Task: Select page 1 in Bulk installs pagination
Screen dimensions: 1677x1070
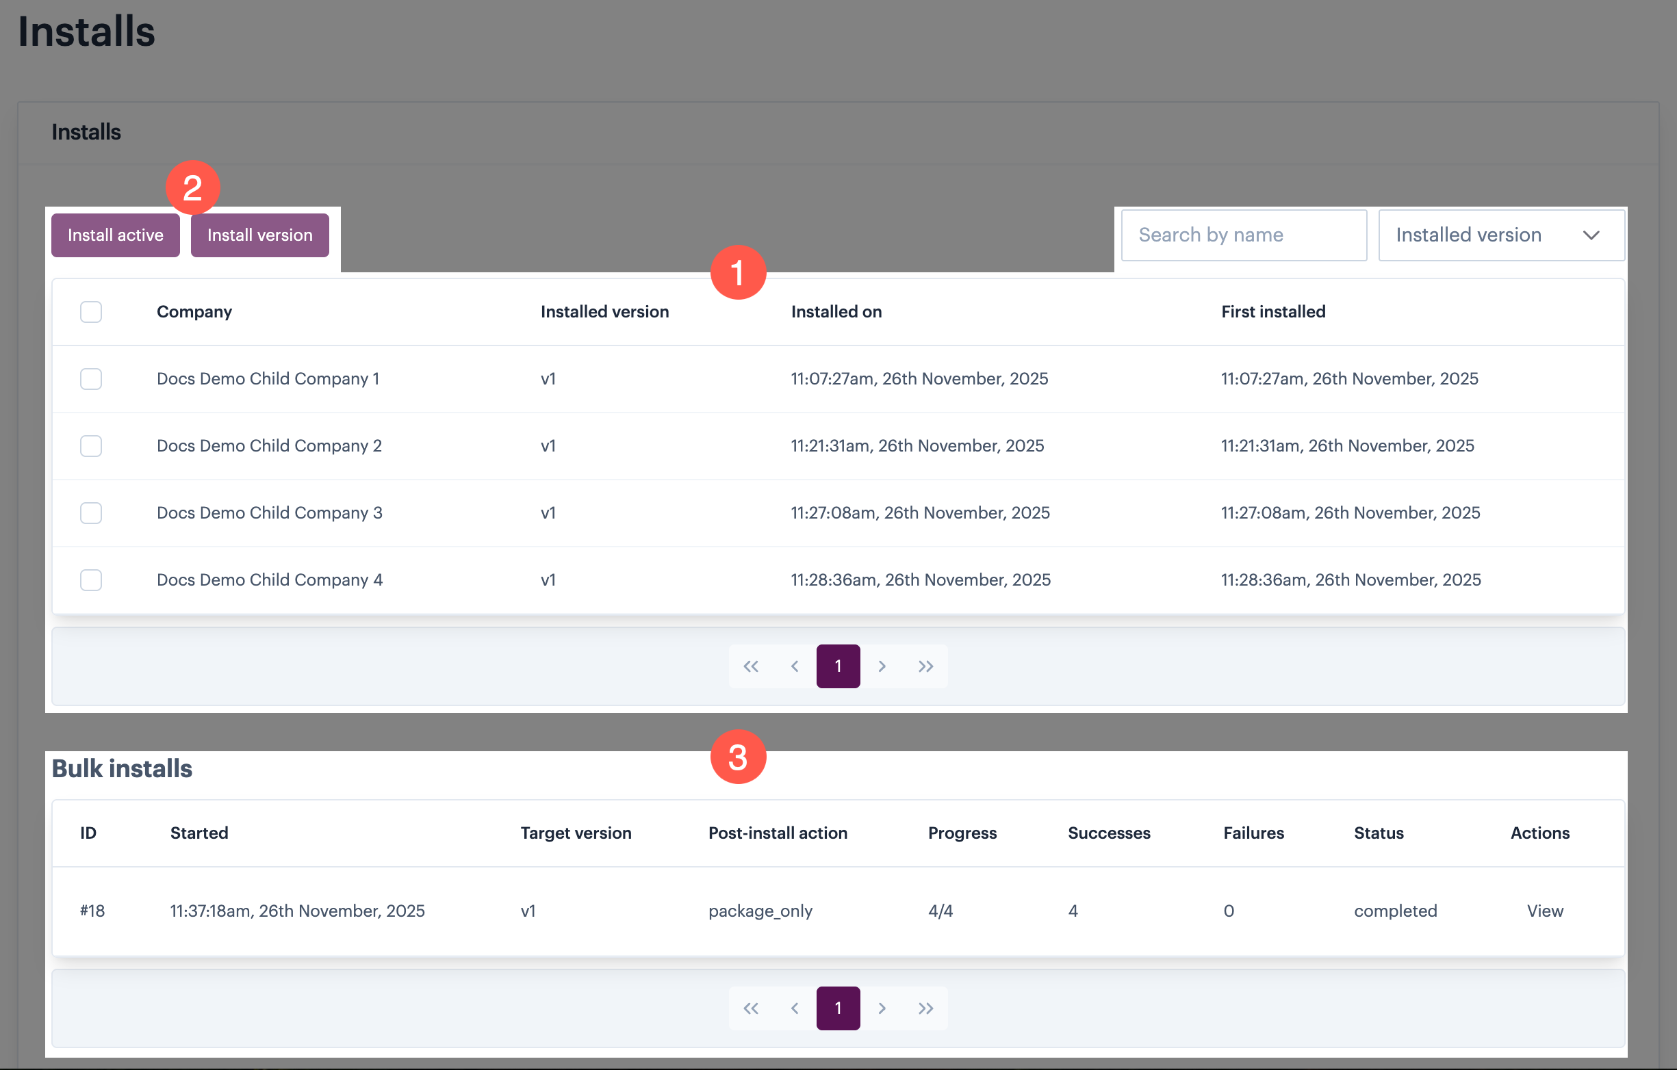Action: [838, 1008]
